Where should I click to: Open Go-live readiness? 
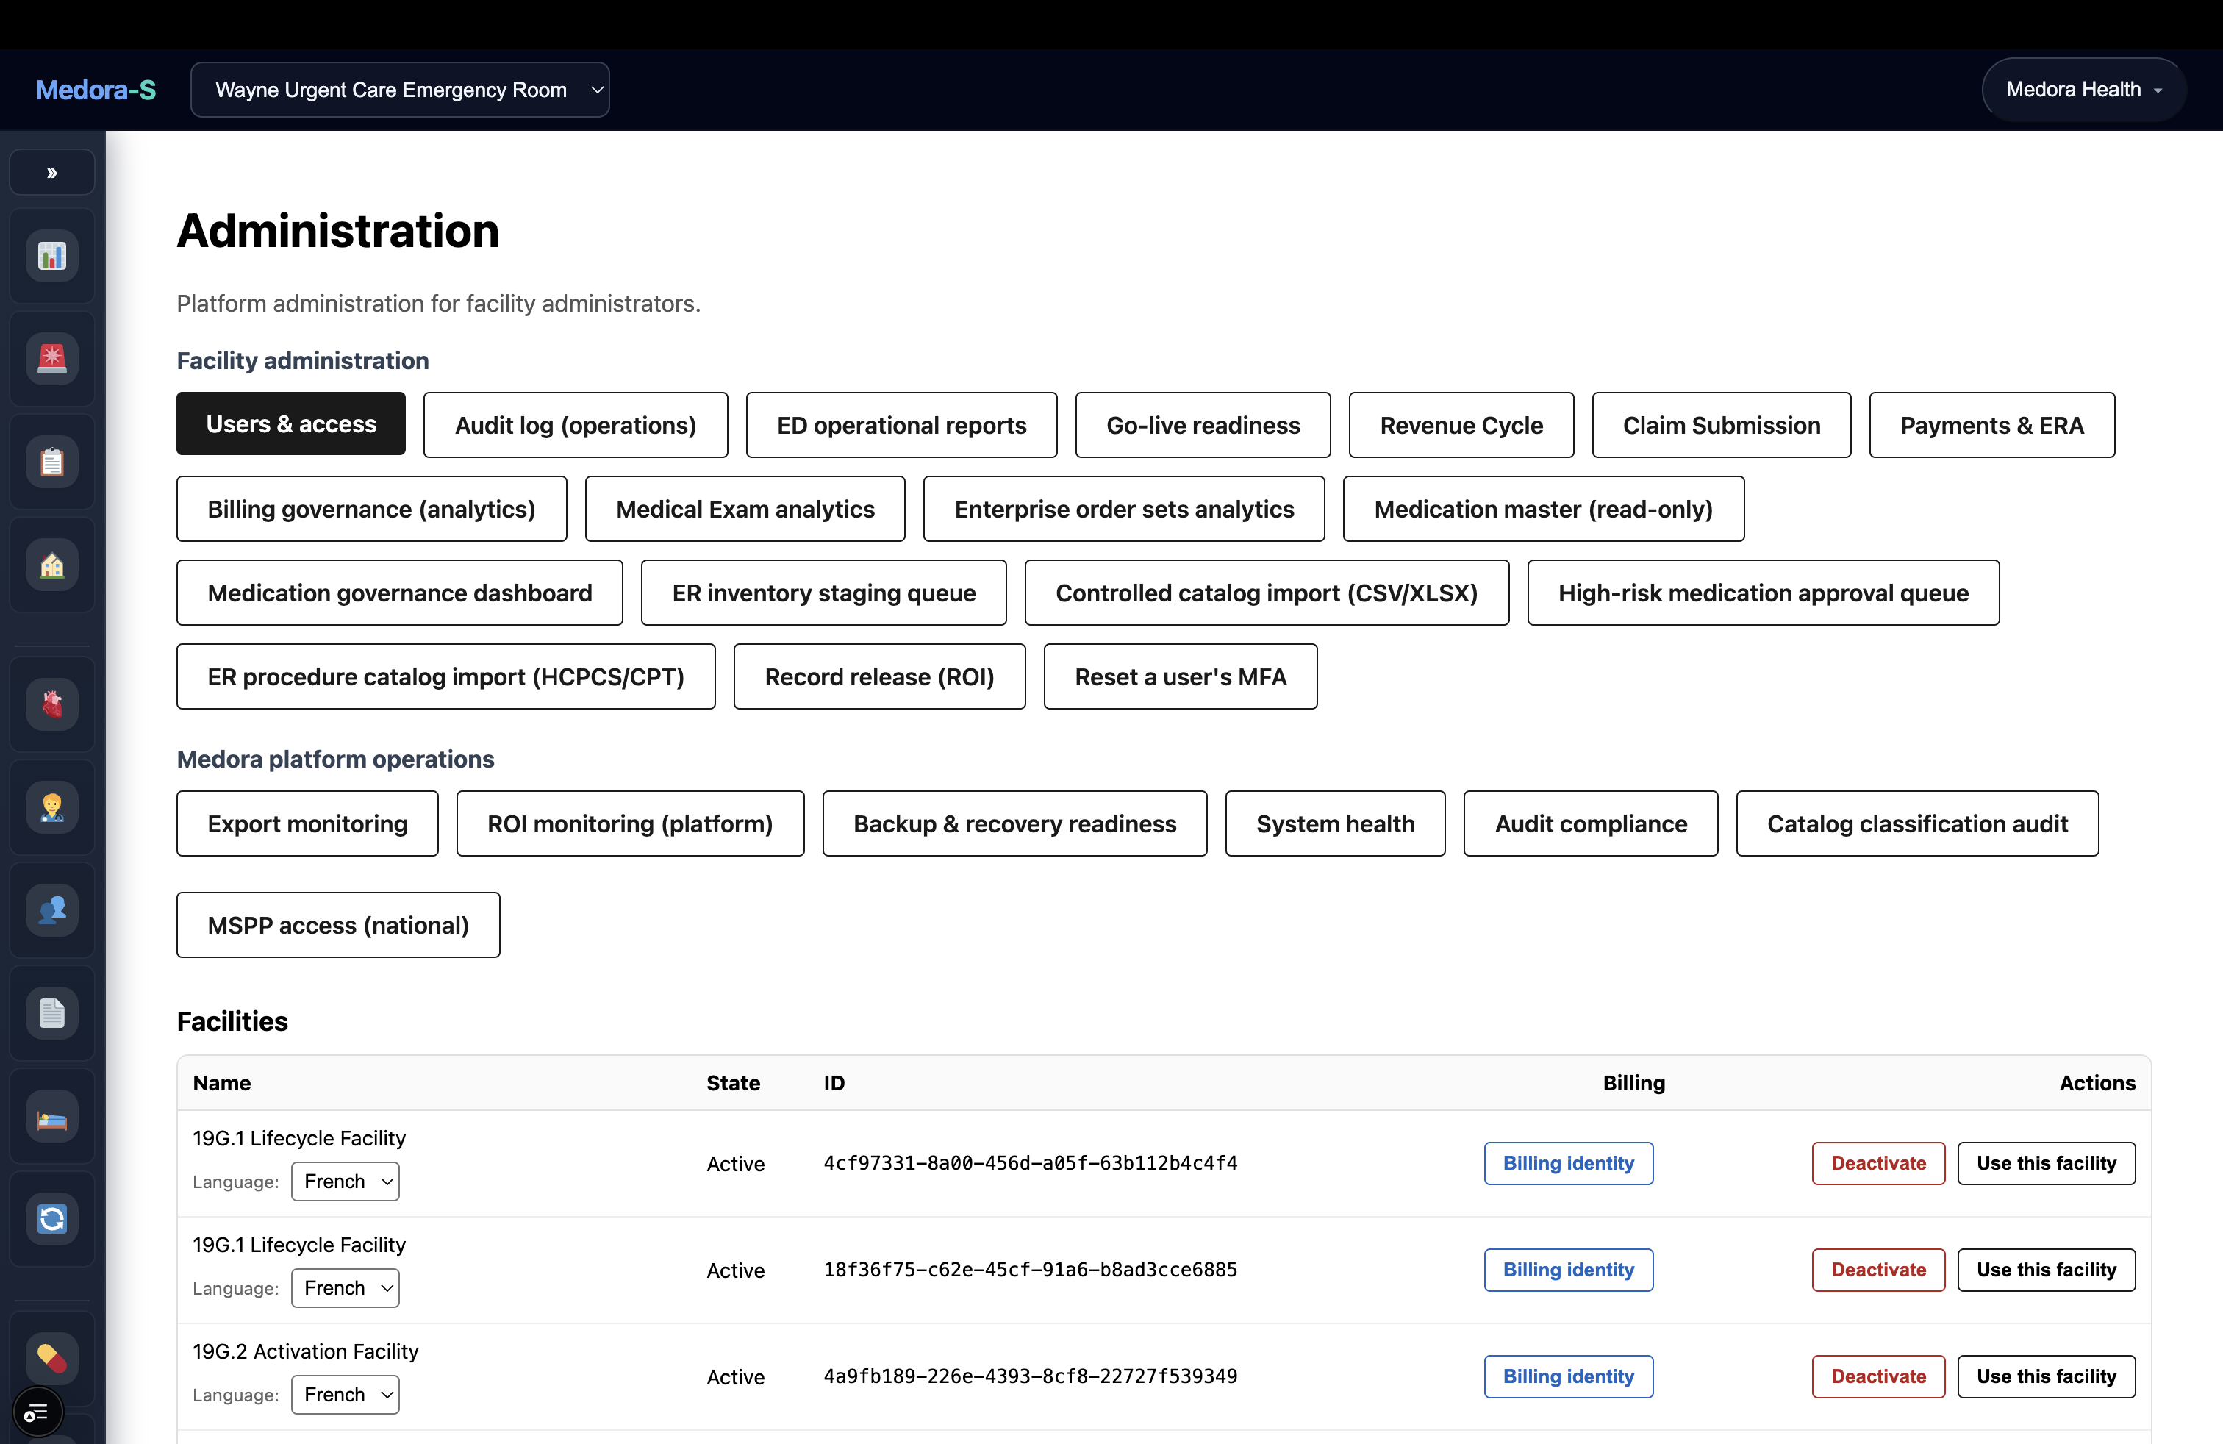[x=1203, y=425]
